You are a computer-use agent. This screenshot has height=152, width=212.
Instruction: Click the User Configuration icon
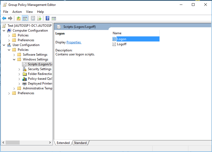9,45
